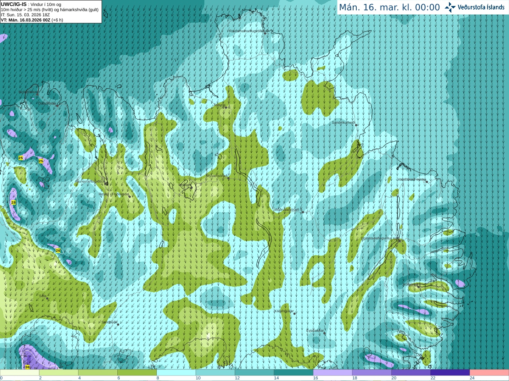This screenshot has width=509, height=381.
Task: Click the yellow 28 gust label
Action: pyautogui.click(x=14, y=202)
